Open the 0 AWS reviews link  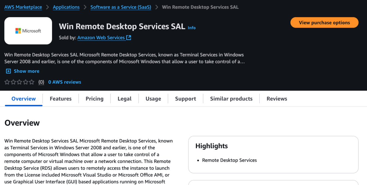click(x=65, y=82)
